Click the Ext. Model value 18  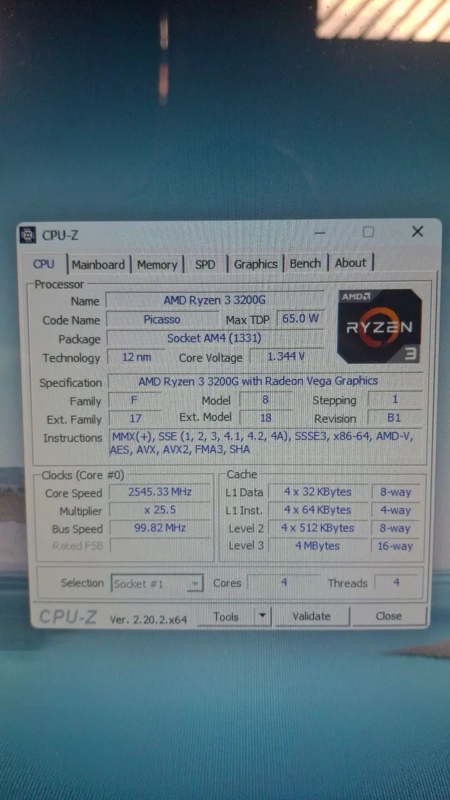[x=266, y=417]
